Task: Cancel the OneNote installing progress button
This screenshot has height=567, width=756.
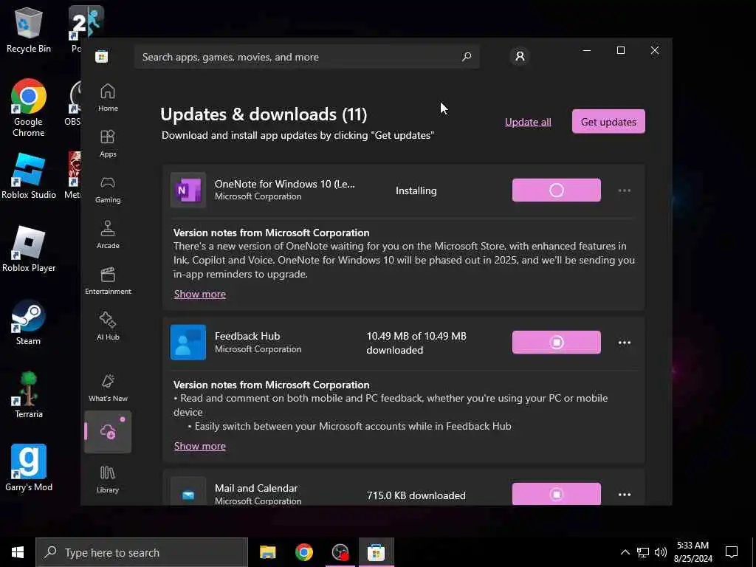Action: pyautogui.click(x=557, y=190)
